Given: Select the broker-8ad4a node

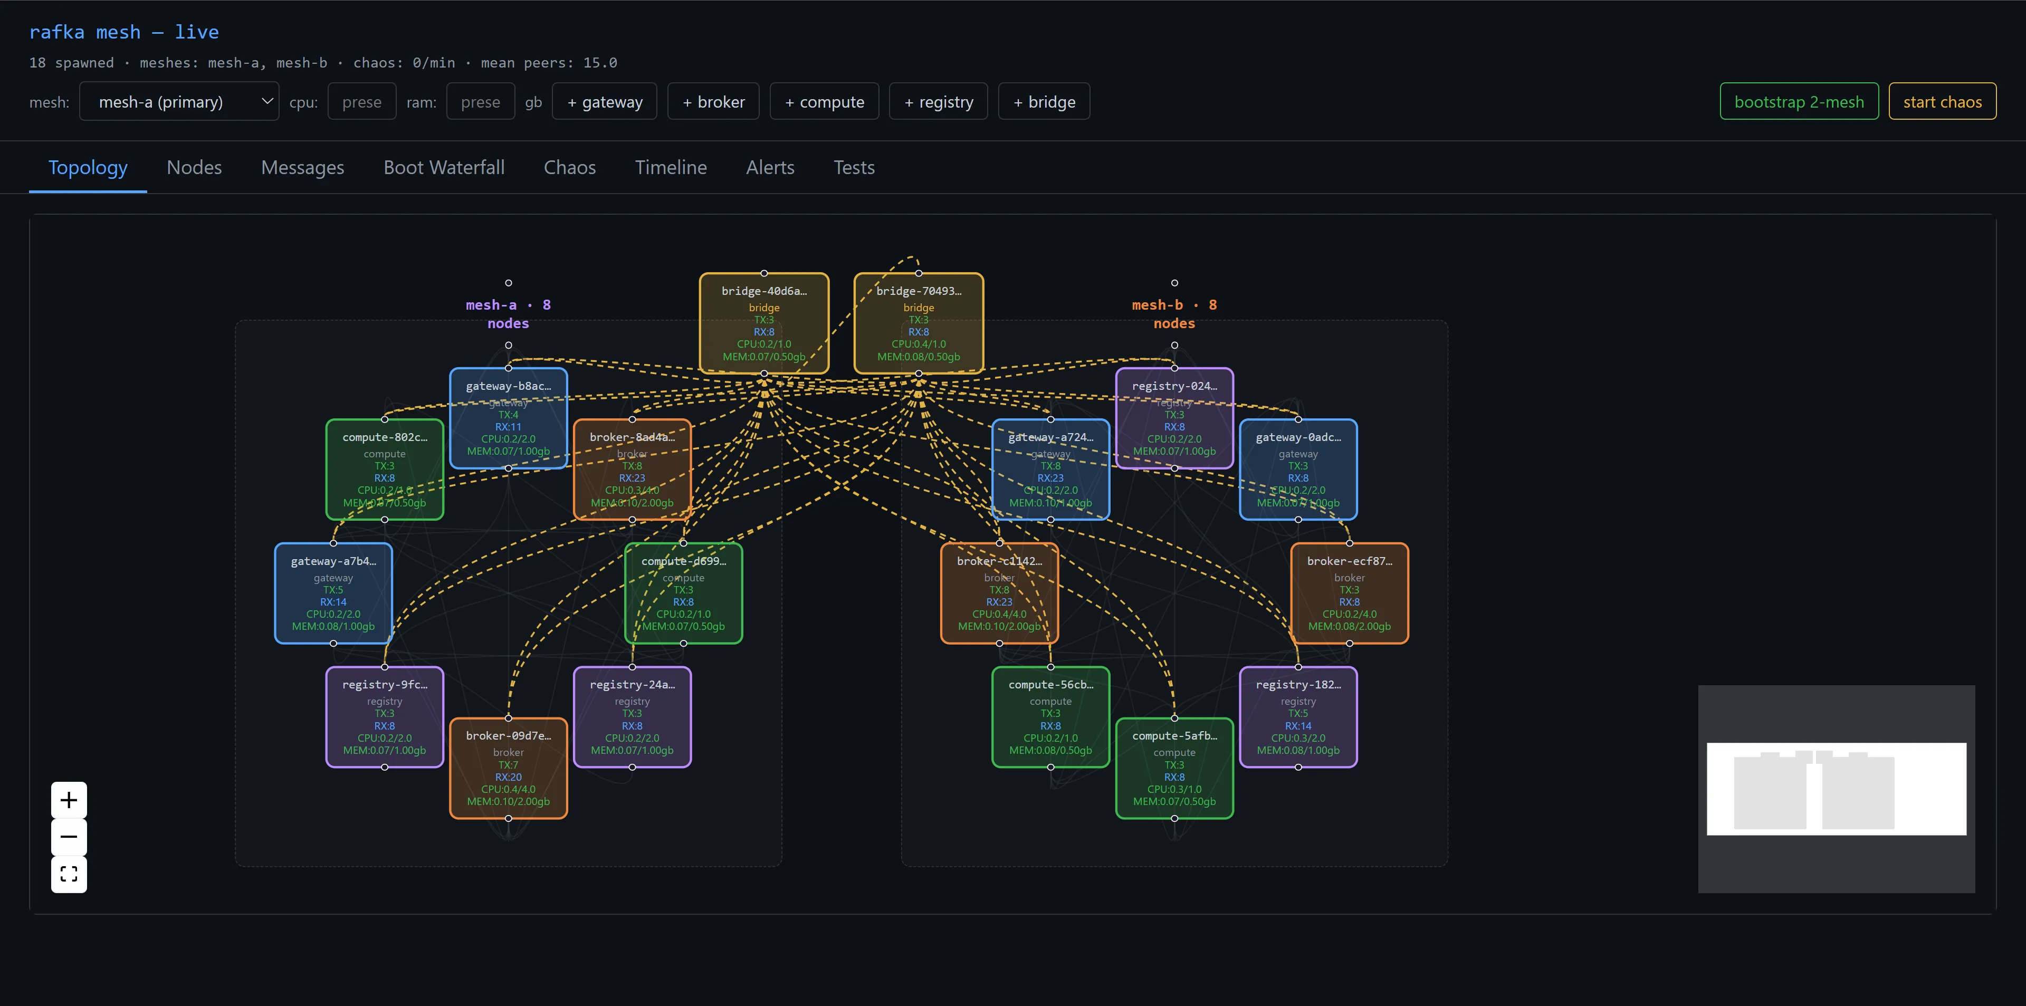Looking at the screenshot, I should [x=633, y=470].
